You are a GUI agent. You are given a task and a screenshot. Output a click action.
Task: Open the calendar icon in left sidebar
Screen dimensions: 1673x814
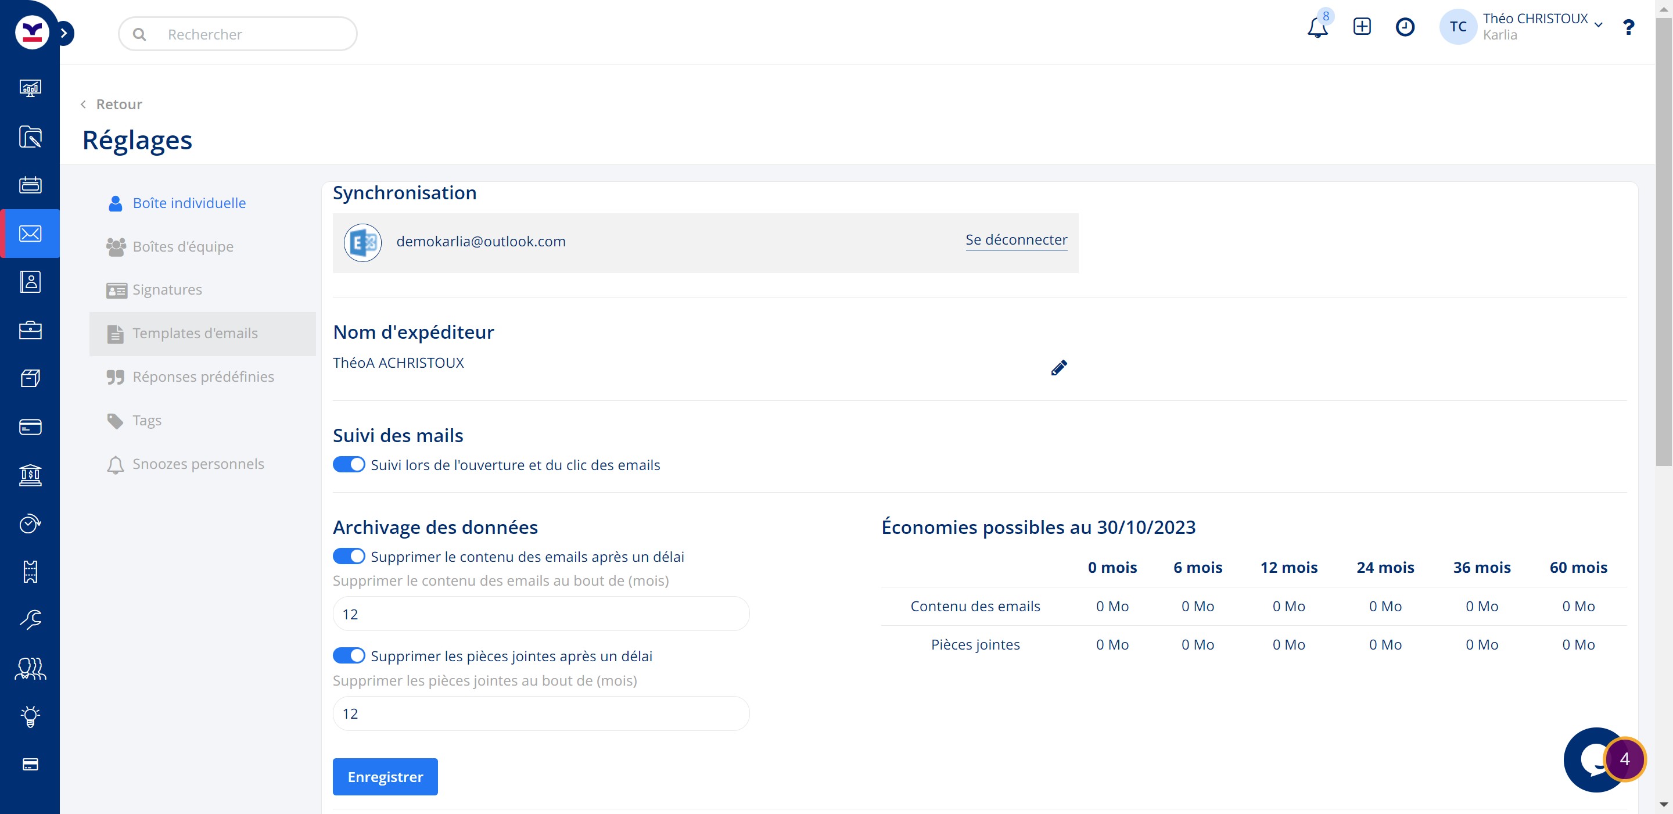[x=30, y=185]
